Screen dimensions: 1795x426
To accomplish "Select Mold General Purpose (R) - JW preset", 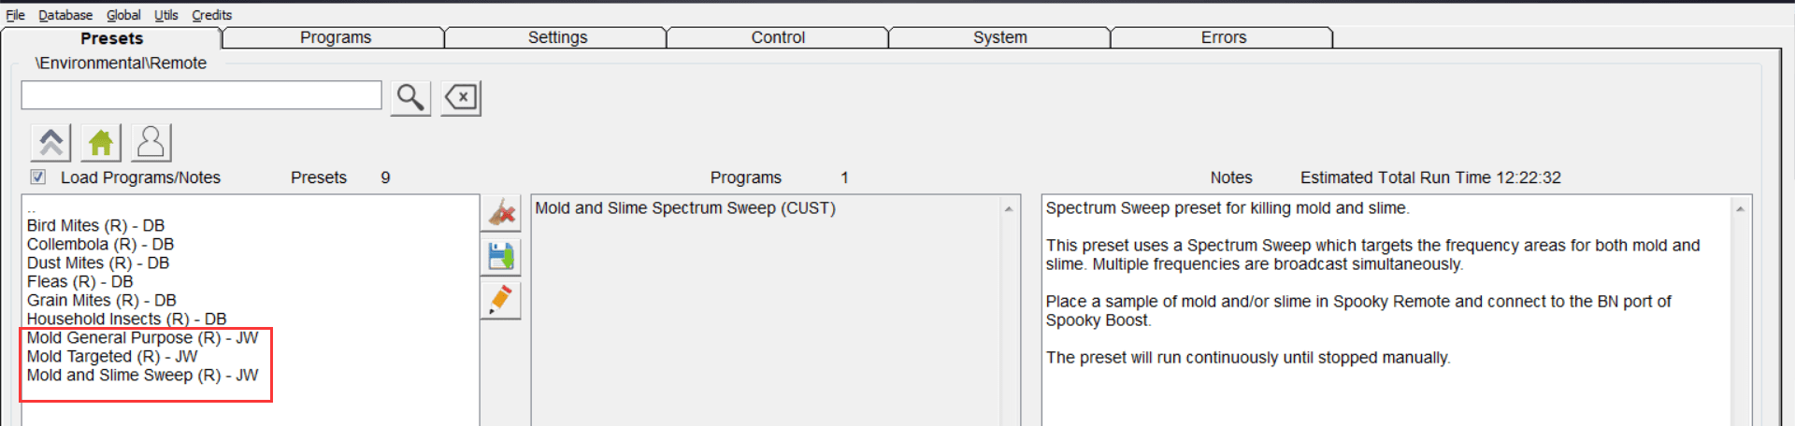I will coord(142,337).
